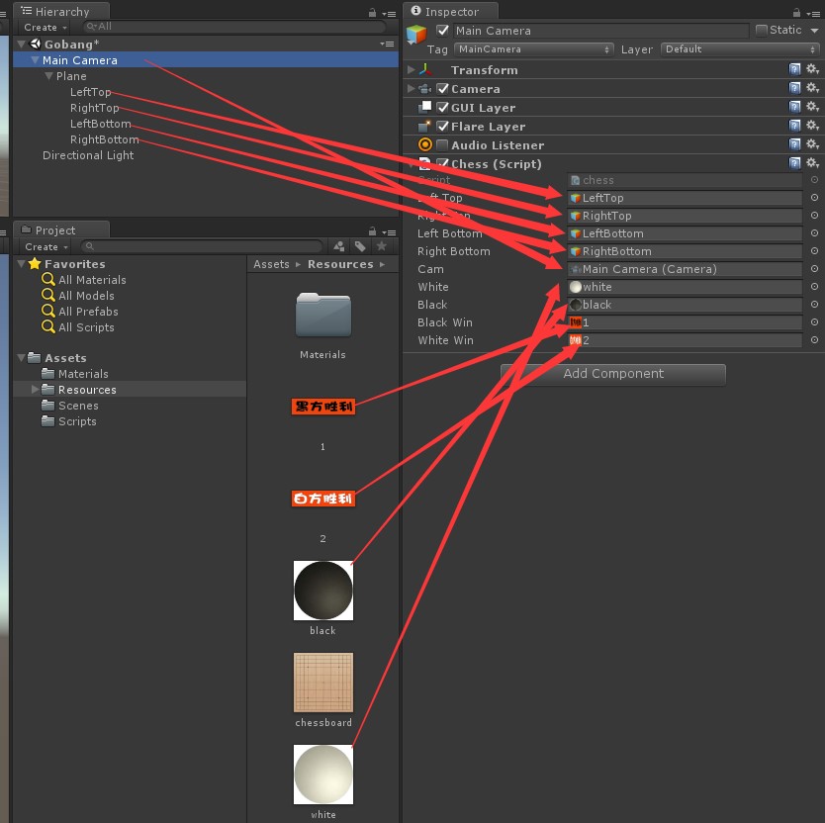The height and width of the screenshot is (823, 825).
Task: Select the chessboard texture thumbnail
Action: tap(323, 683)
